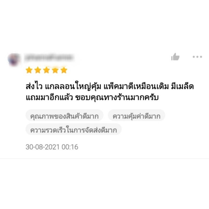Open the reviewer's blurred profile avatar

click(x=14, y=59)
